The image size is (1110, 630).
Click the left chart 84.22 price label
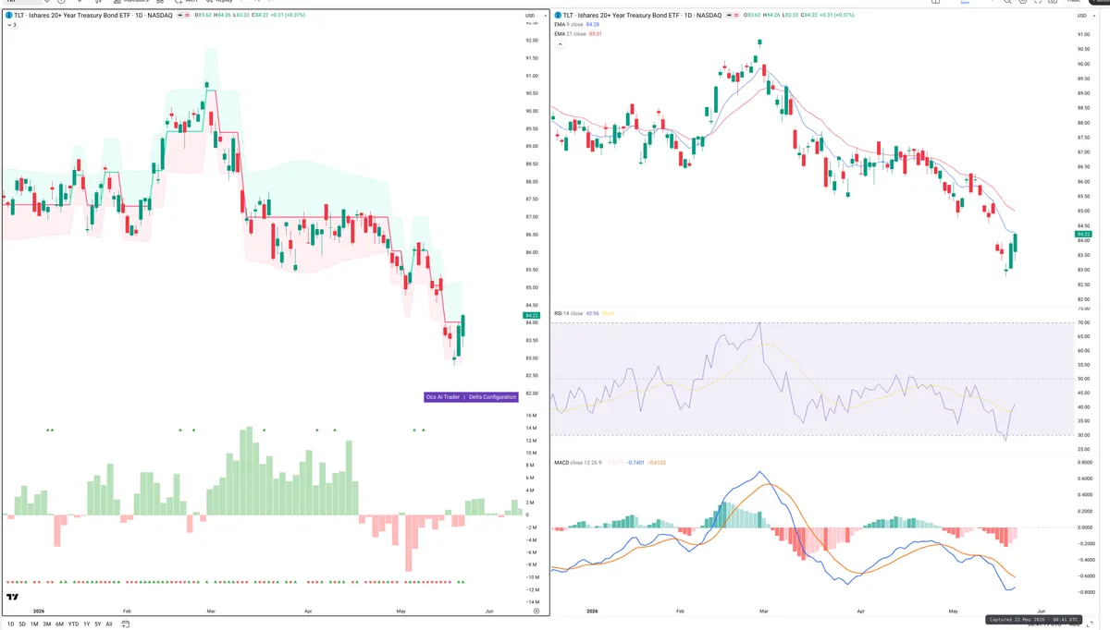pos(531,315)
